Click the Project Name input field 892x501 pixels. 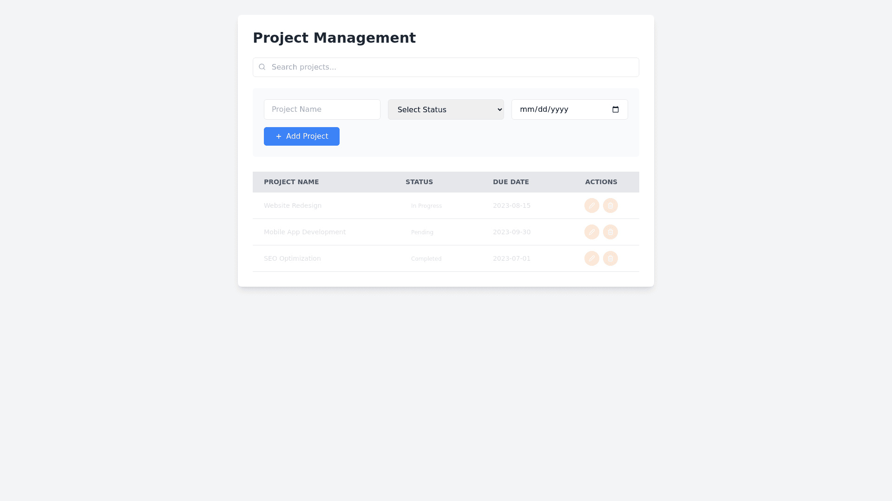click(322, 109)
